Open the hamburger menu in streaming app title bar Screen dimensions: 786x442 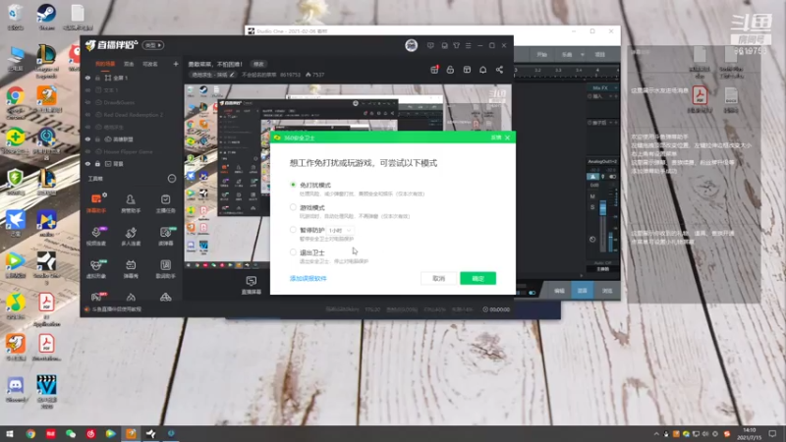(x=469, y=45)
